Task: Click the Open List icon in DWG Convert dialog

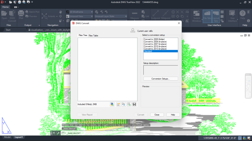Action: pyautogui.click(x=124, y=104)
